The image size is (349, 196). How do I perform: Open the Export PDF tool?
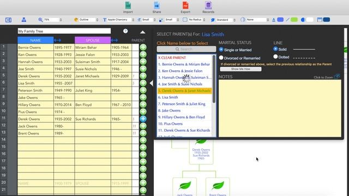(x=185, y=7)
